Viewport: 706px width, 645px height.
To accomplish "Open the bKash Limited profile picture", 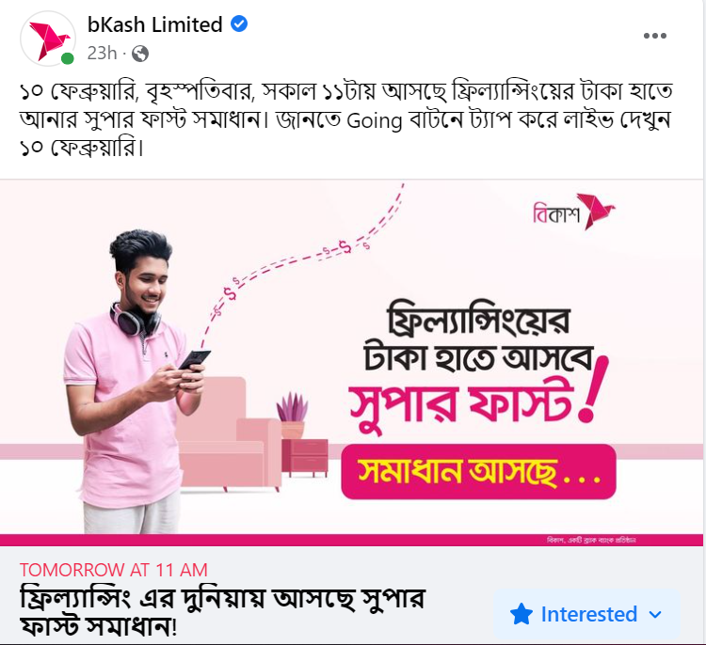I will 48,39.
